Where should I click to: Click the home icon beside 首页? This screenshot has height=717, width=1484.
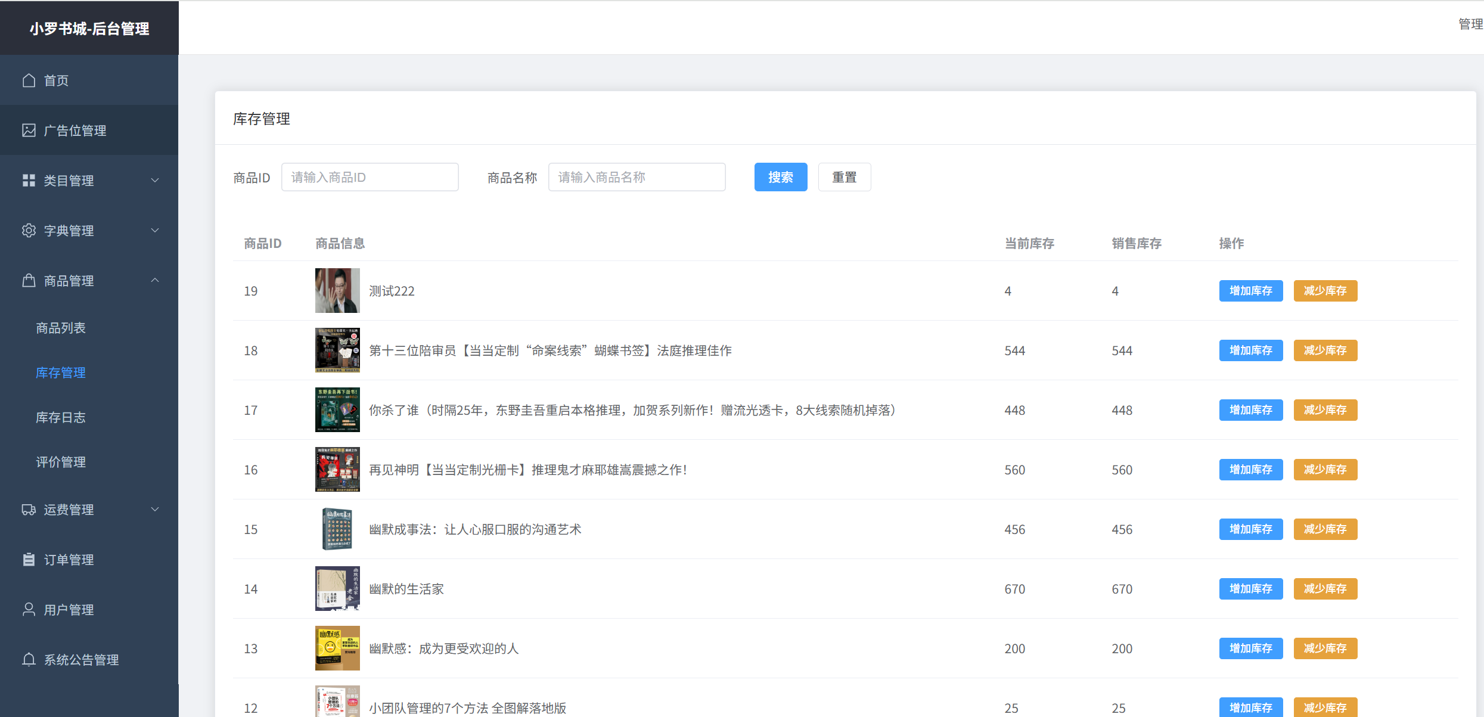[29, 80]
